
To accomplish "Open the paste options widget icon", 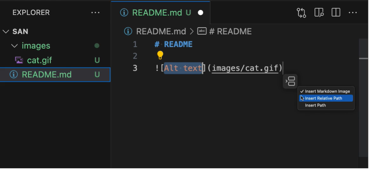I will point(290,81).
